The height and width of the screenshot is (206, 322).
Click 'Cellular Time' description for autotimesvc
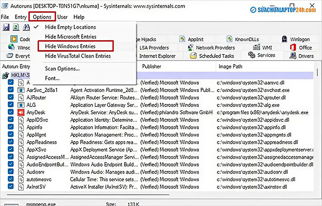coord(104,179)
